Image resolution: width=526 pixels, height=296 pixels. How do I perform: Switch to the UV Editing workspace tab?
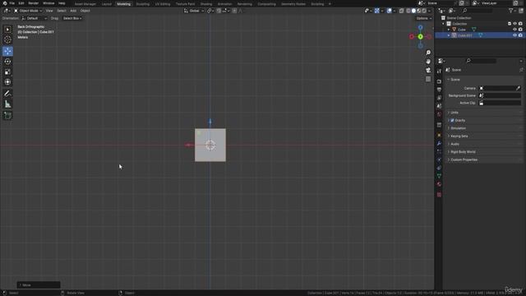pyautogui.click(x=163, y=4)
